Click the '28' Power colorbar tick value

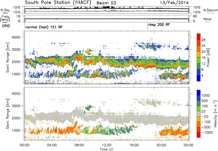[x=203, y=40]
